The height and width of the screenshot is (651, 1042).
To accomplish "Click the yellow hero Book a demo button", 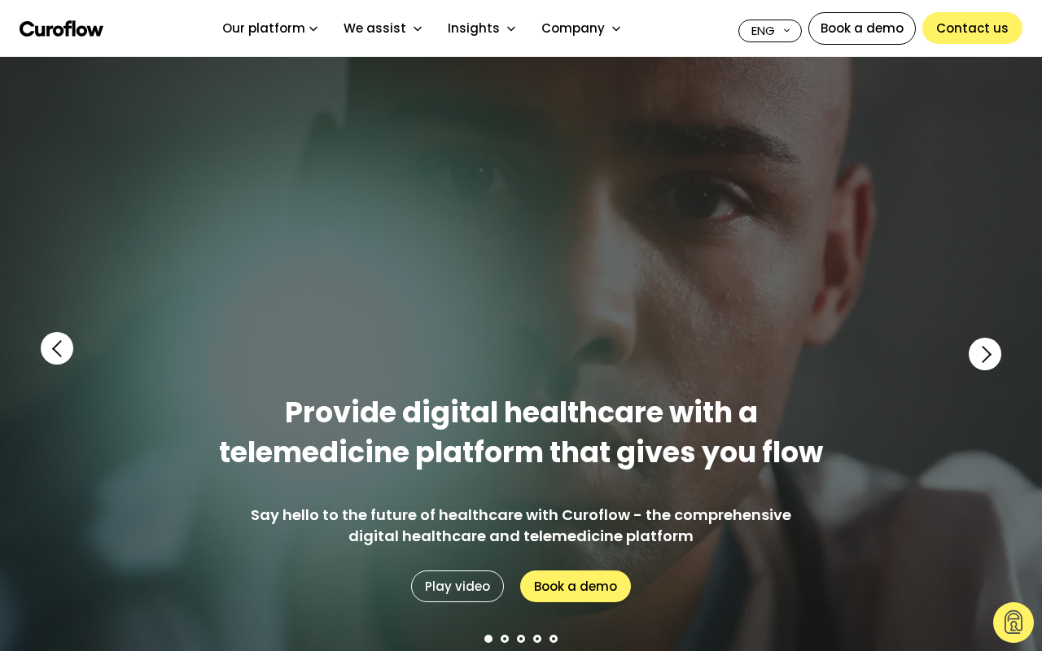I will point(576,586).
